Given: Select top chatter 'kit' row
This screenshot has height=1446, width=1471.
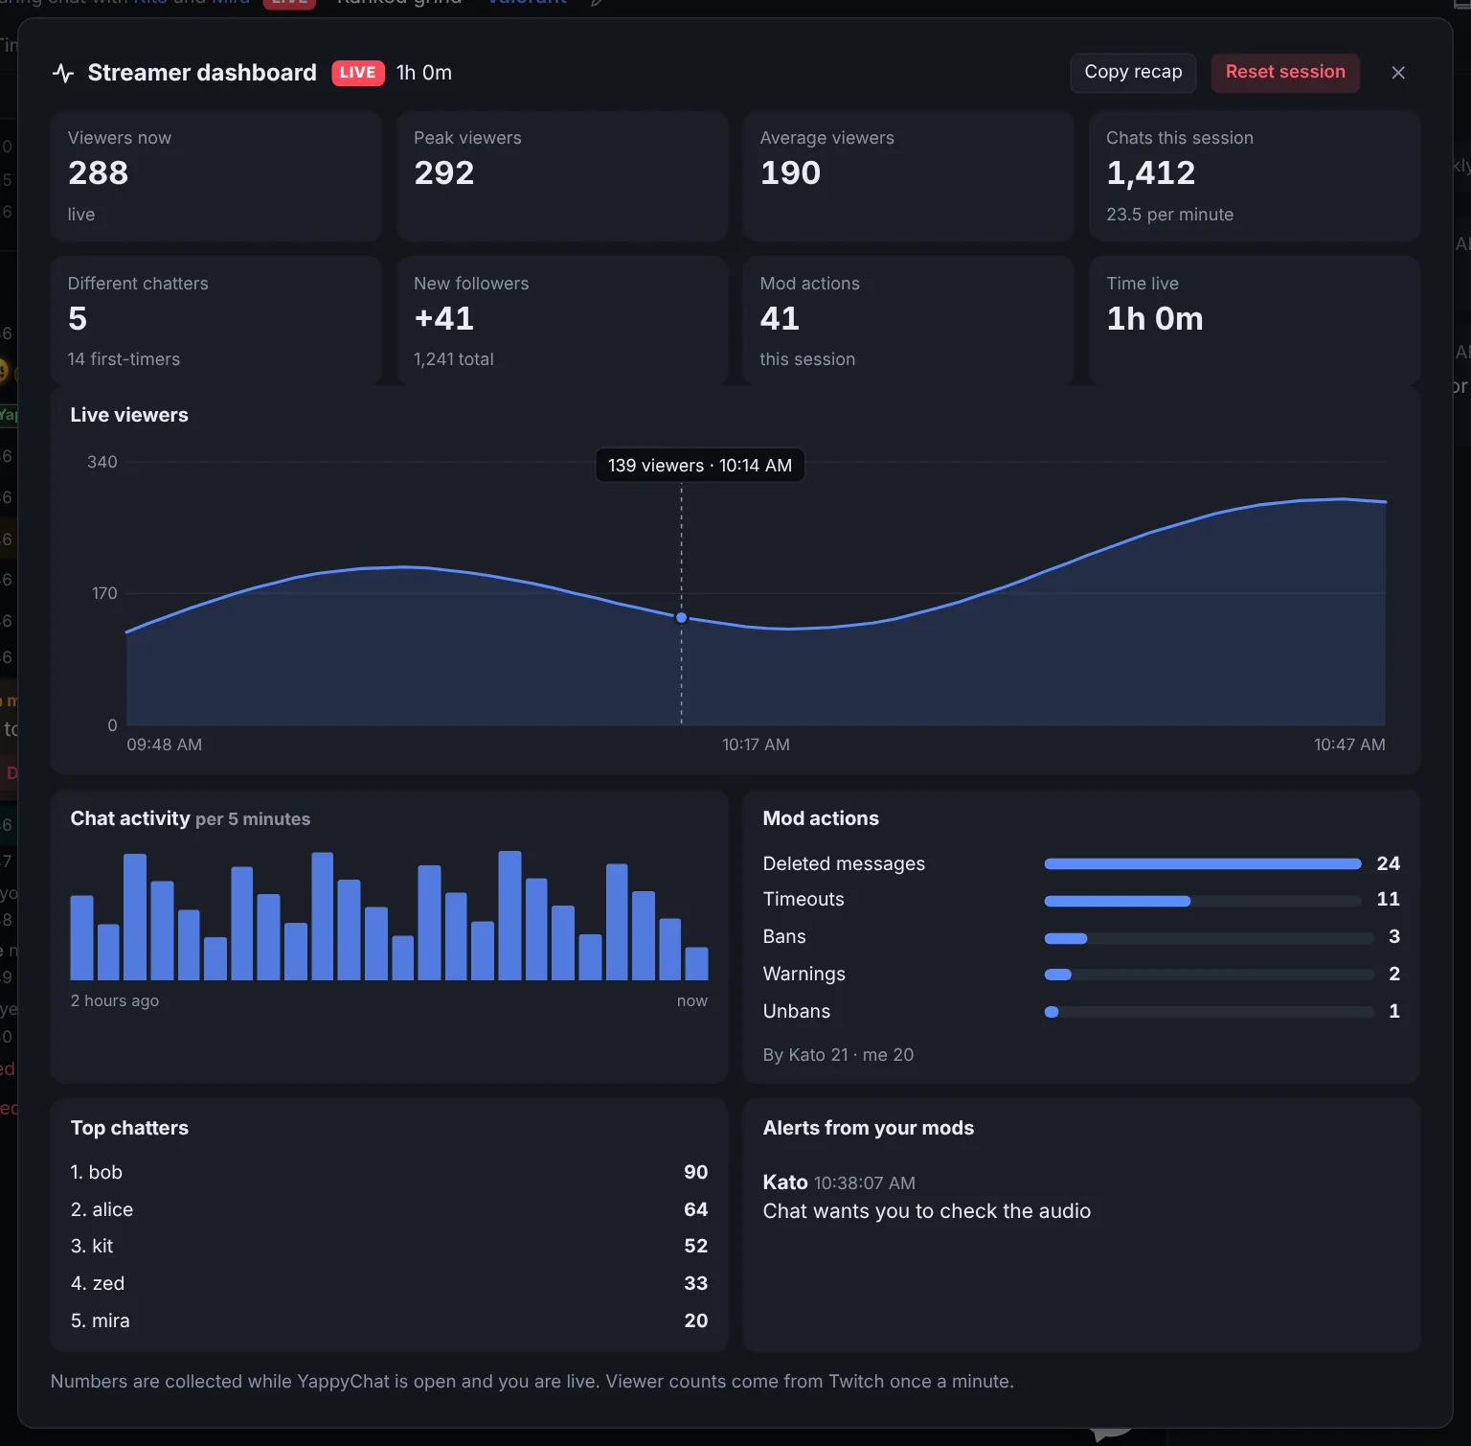Looking at the screenshot, I should click(390, 1247).
